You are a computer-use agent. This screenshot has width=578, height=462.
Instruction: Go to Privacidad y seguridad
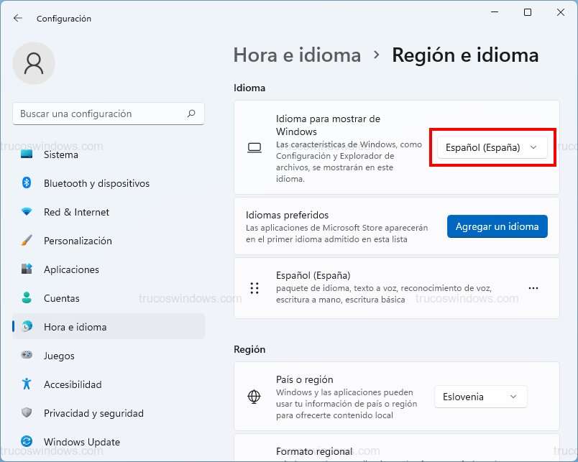click(93, 413)
